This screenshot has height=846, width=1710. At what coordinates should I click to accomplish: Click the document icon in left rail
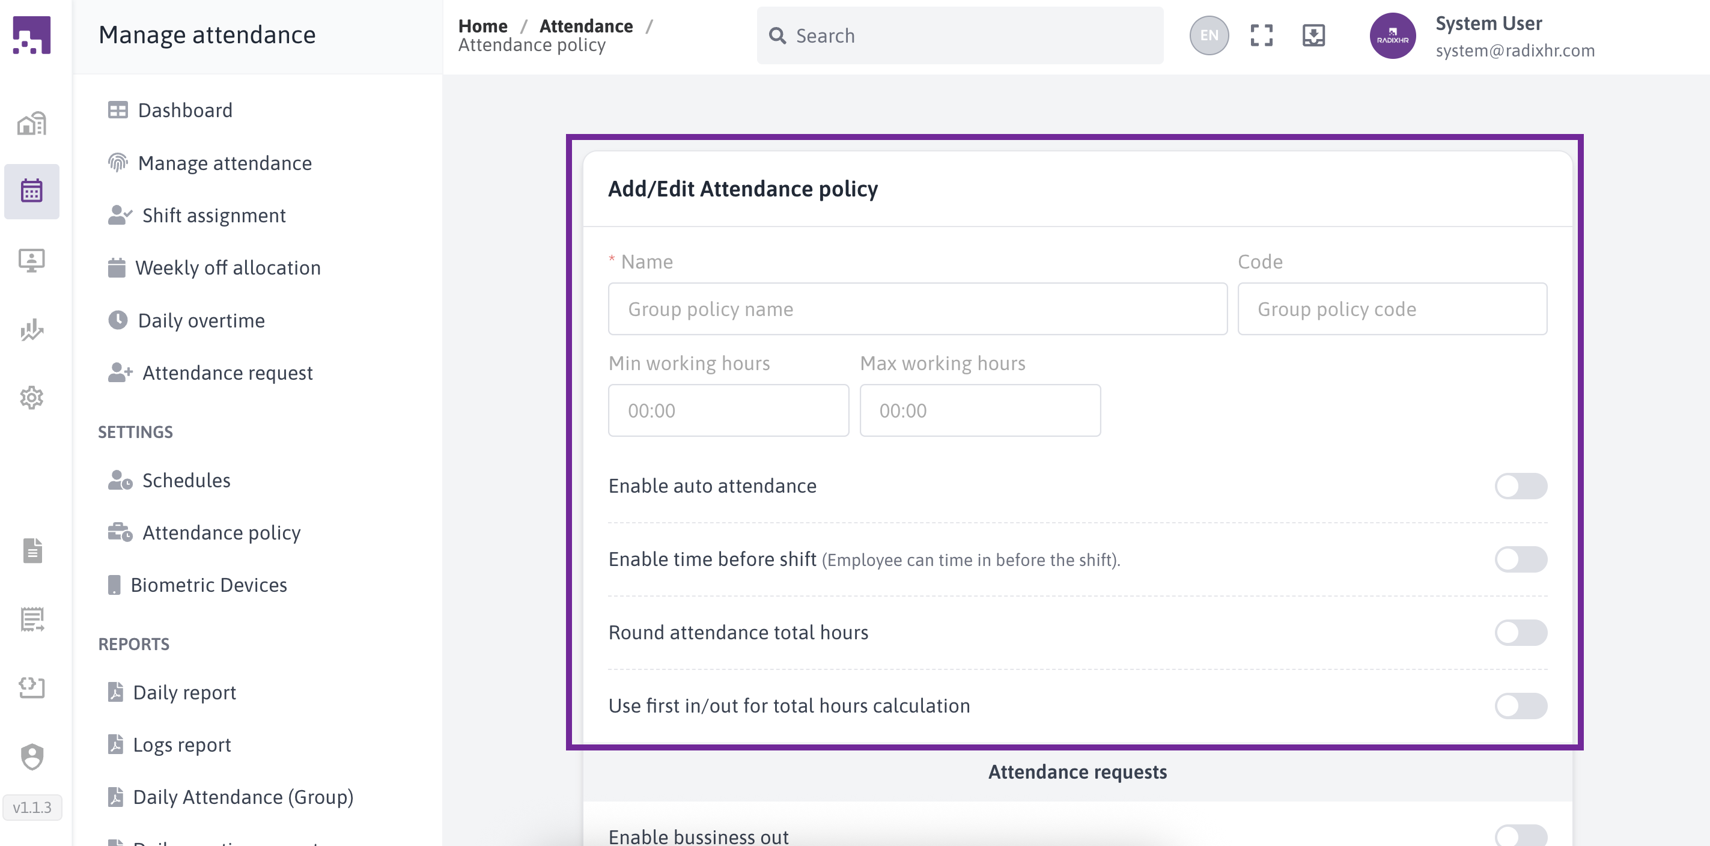[32, 550]
